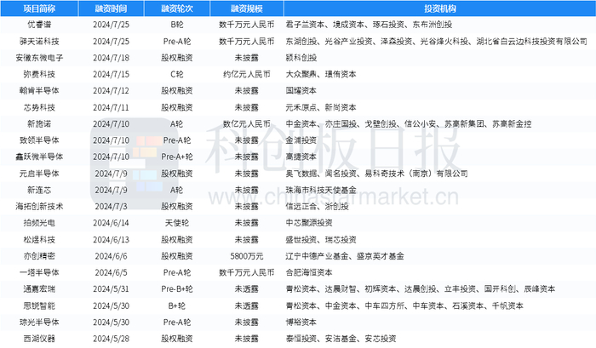
Task: Click the 项目简称 column header
Action: [39, 9]
